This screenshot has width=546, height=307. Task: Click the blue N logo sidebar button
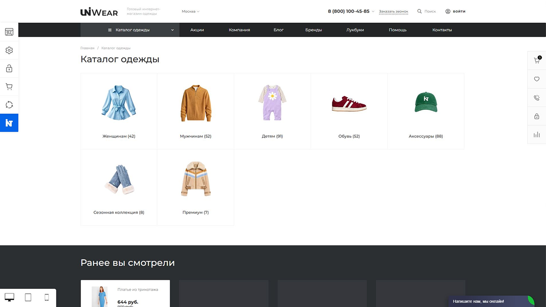pos(9,123)
